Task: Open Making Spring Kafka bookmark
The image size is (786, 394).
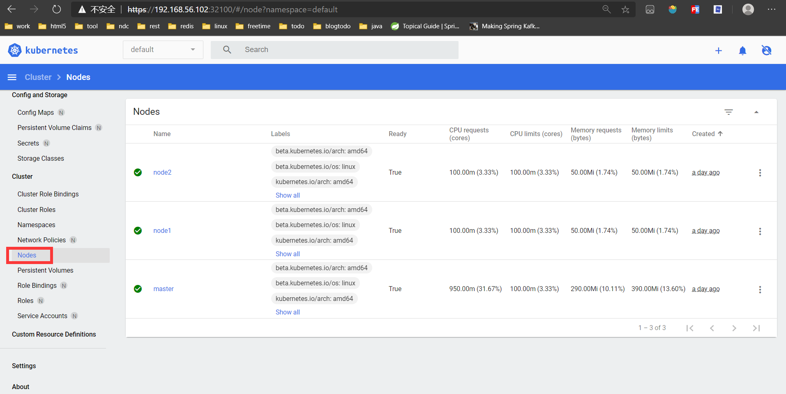Action: pyautogui.click(x=505, y=26)
